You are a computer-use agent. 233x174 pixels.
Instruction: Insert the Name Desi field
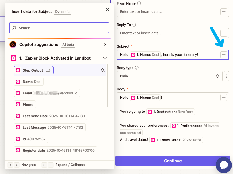tap(29, 82)
